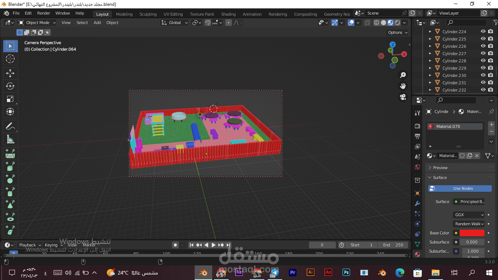Switch to the Shading workspace tab
Viewport: 498px width, 280px height.
click(x=229, y=14)
